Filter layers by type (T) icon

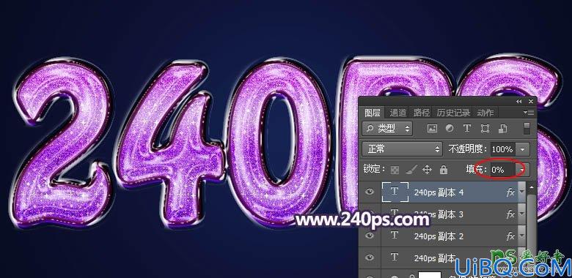coord(466,129)
